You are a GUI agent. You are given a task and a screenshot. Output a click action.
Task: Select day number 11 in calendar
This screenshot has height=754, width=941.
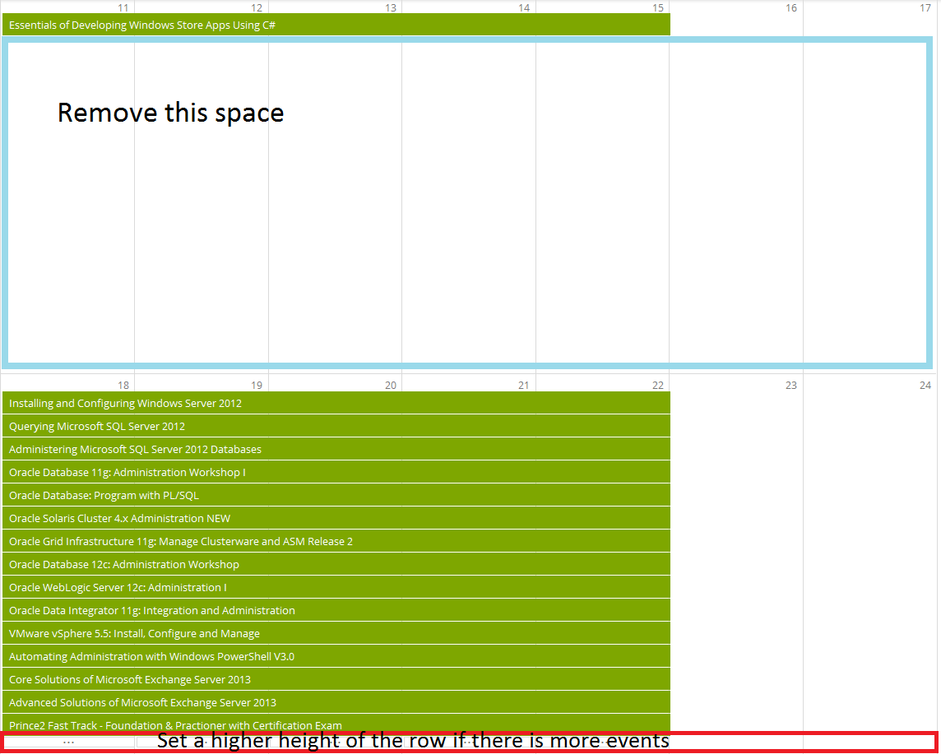click(x=123, y=7)
